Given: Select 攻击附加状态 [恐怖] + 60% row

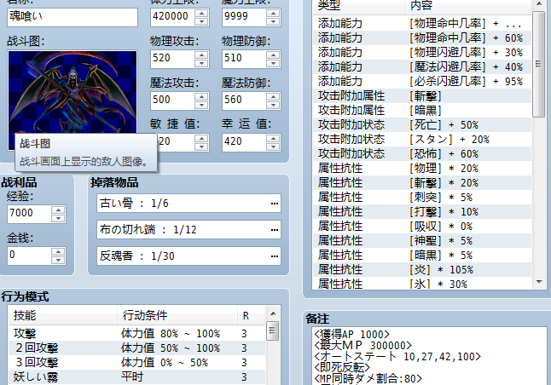Looking at the screenshot, I should [421, 153].
